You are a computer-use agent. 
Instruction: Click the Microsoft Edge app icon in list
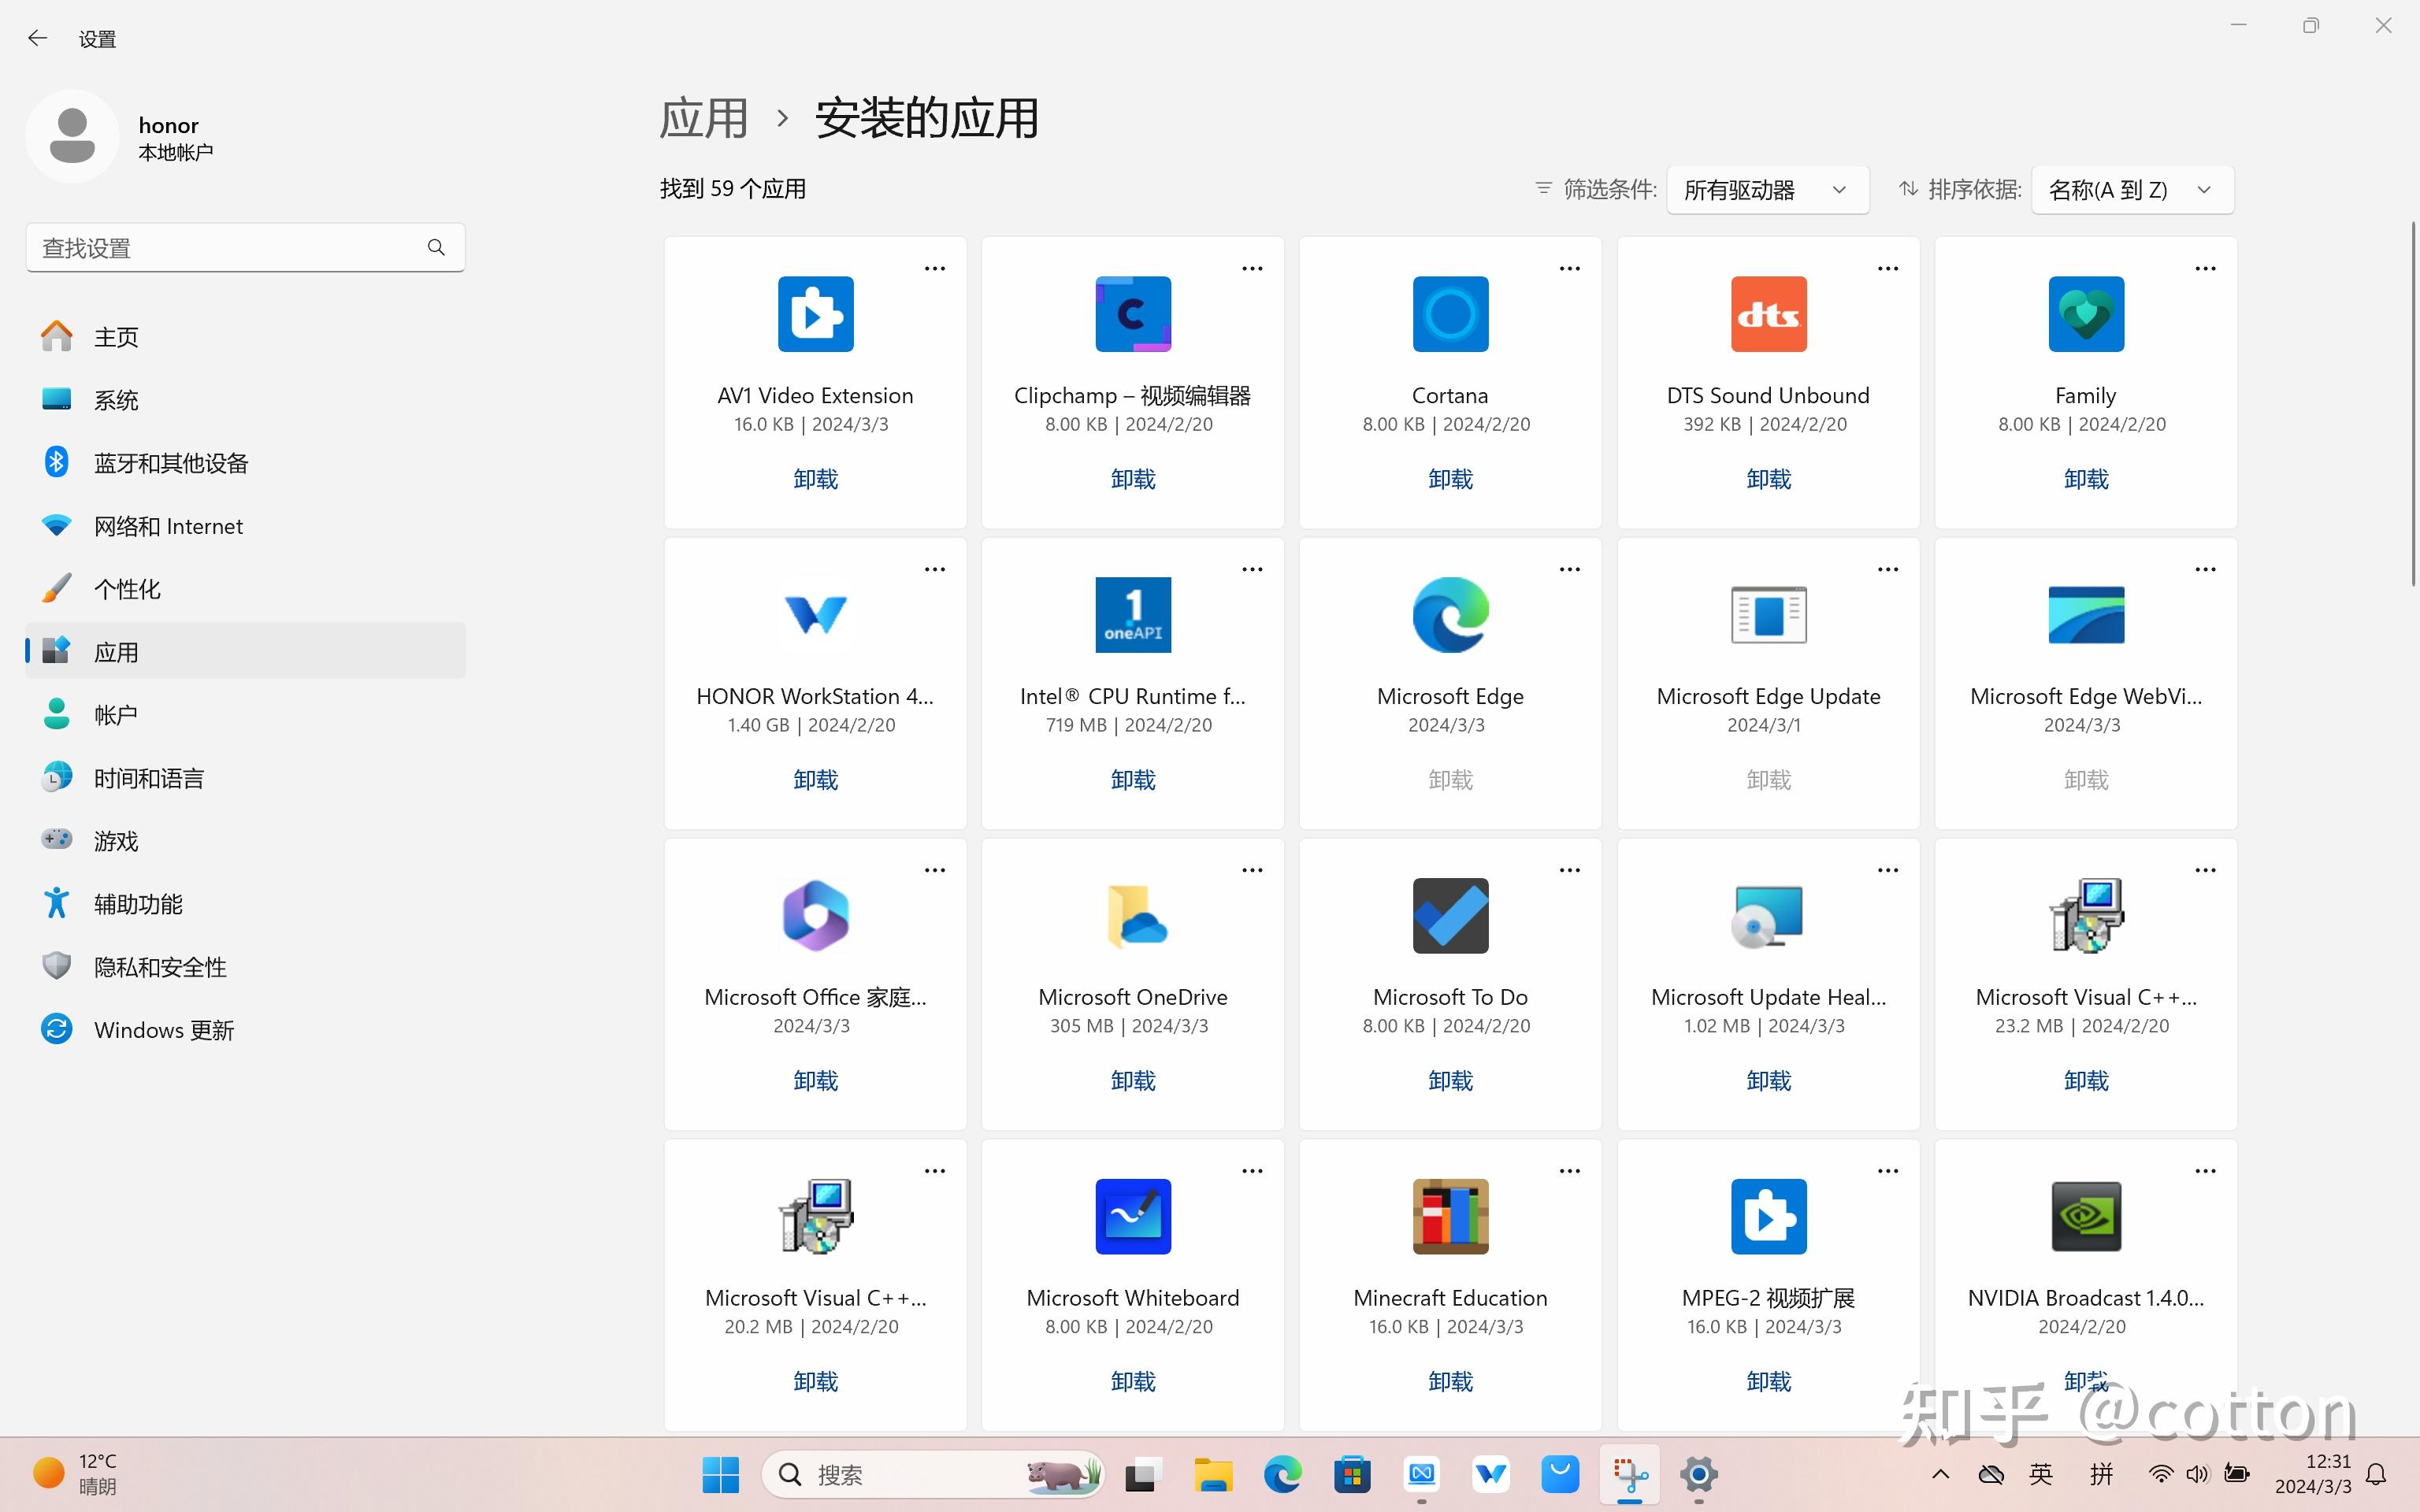pyautogui.click(x=1450, y=615)
